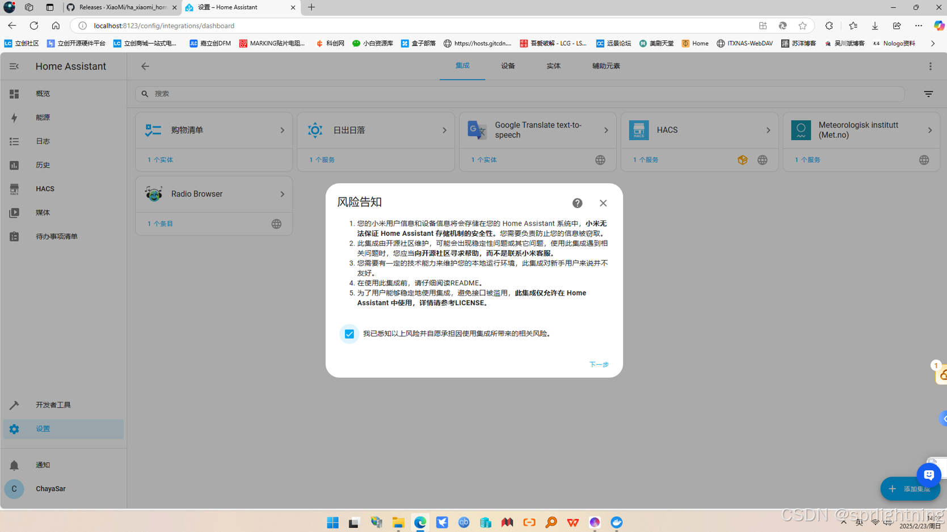
Task: Click the cloud globe icon on Met.no card
Action: pyautogui.click(x=924, y=160)
